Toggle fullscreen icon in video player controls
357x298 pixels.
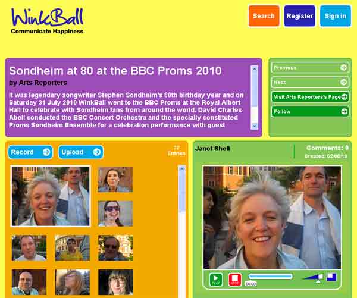[331, 277]
